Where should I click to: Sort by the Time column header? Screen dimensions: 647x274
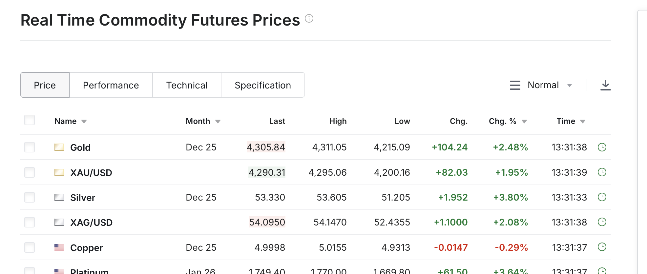(566, 121)
